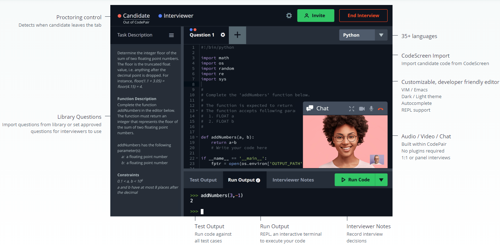Click the Run Code button
This screenshot has height=246, width=500.
click(x=355, y=180)
